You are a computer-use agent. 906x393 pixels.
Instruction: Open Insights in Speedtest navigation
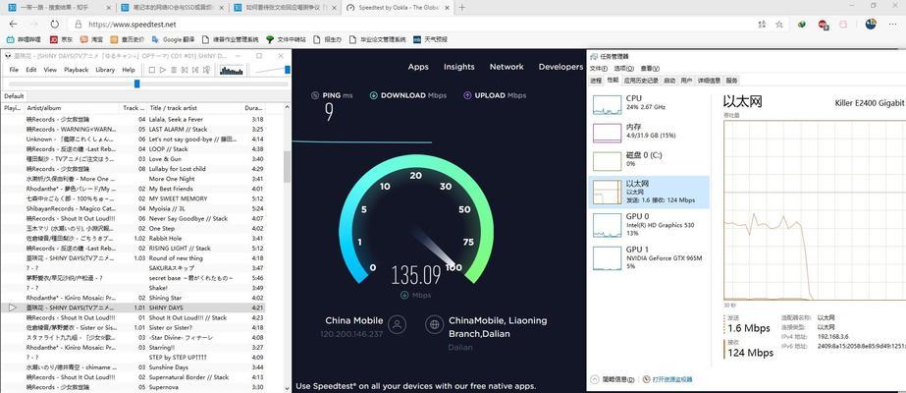point(458,67)
